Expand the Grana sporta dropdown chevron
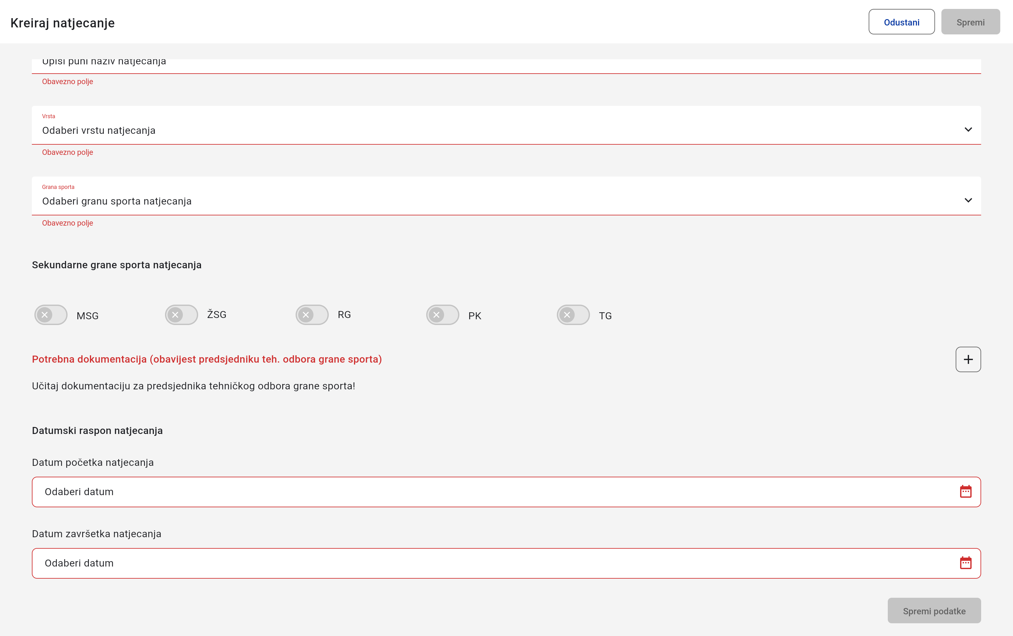The height and width of the screenshot is (636, 1013). 968,200
